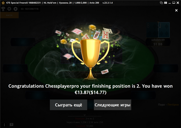Select the tile tables grid icon
Viewport: 181px width, 128px height.
pos(165,3)
